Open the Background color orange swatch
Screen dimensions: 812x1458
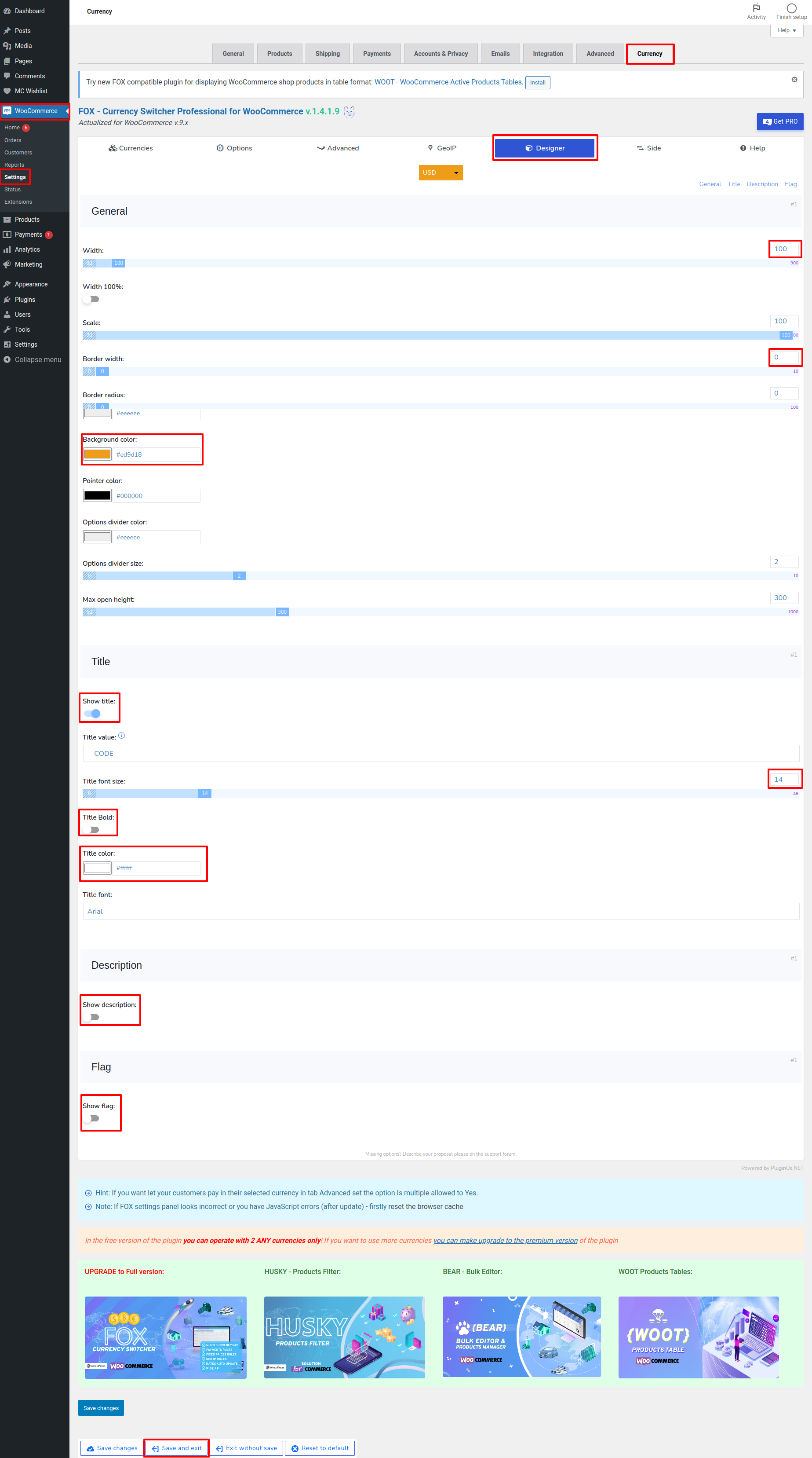click(97, 454)
